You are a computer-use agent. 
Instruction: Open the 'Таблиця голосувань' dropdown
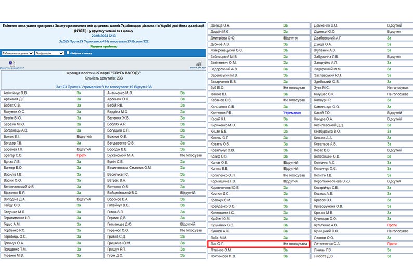pyautogui.click(x=17, y=53)
